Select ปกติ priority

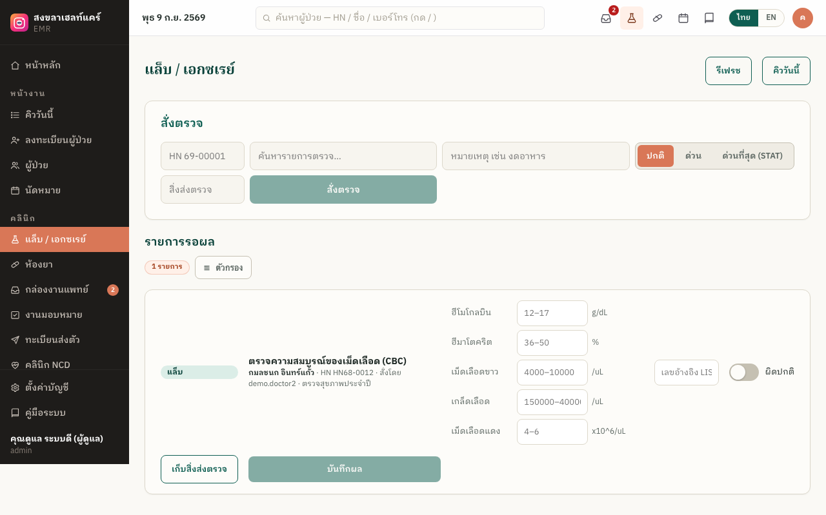(x=656, y=156)
